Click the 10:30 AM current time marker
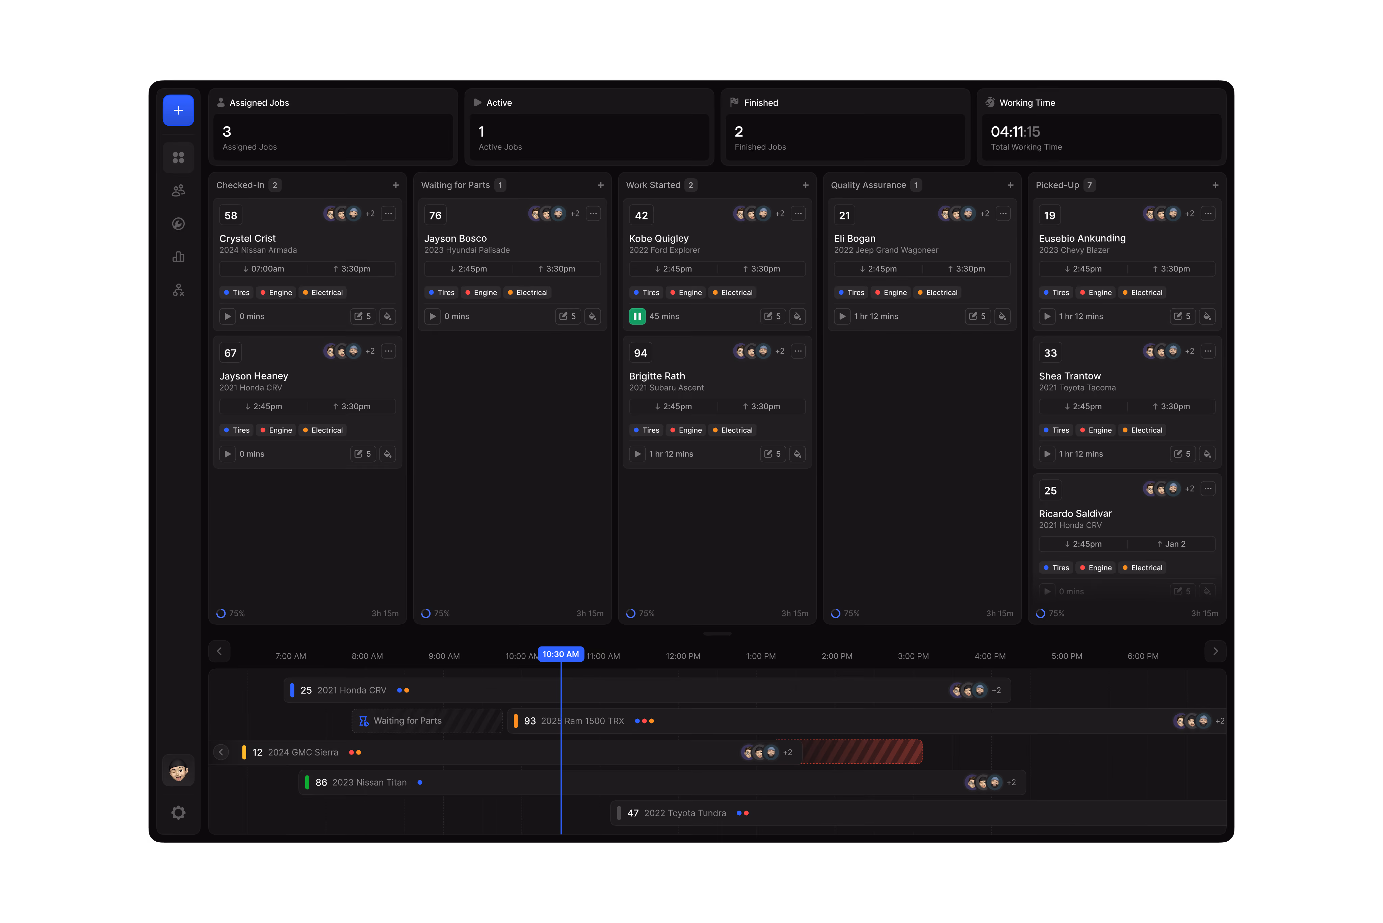This screenshot has height=923, width=1383. 560,654
